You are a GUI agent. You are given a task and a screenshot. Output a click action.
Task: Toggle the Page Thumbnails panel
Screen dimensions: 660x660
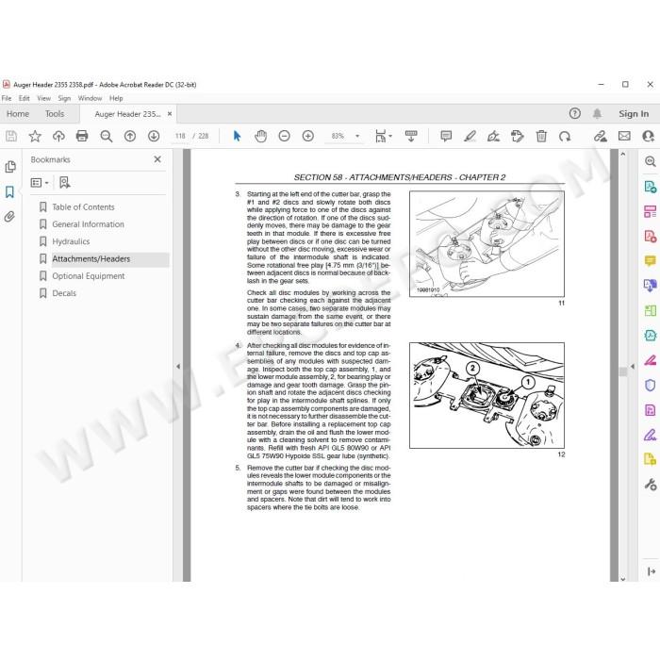pos(10,167)
